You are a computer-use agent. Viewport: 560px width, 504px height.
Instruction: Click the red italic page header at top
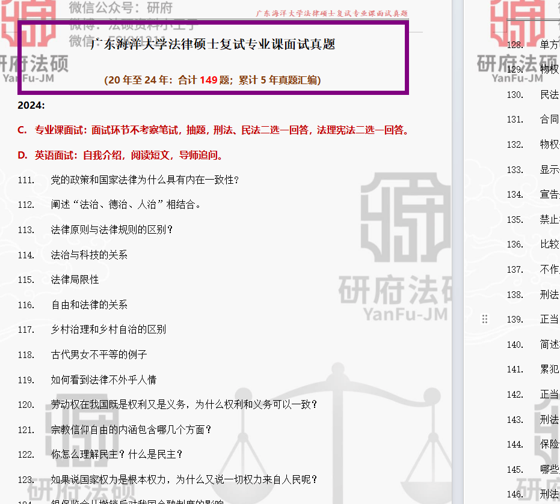[332, 14]
